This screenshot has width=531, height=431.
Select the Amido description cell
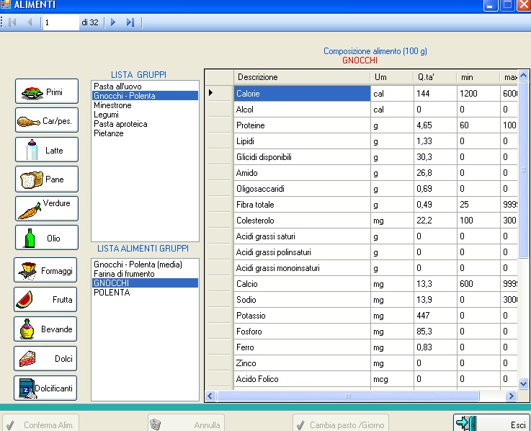[302, 173]
